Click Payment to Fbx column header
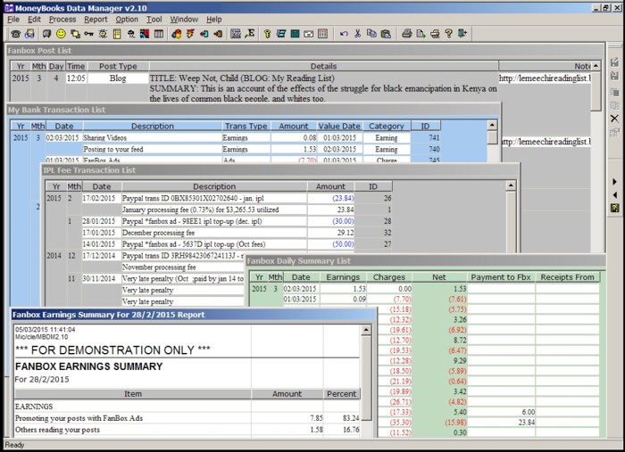Viewport: 625px width, 452px height. pyautogui.click(x=501, y=277)
